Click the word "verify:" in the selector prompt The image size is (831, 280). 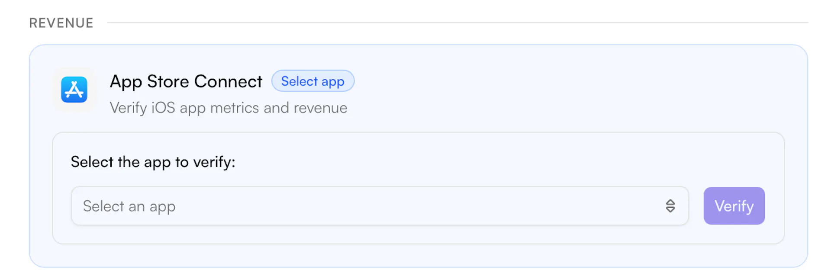coord(214,162)
